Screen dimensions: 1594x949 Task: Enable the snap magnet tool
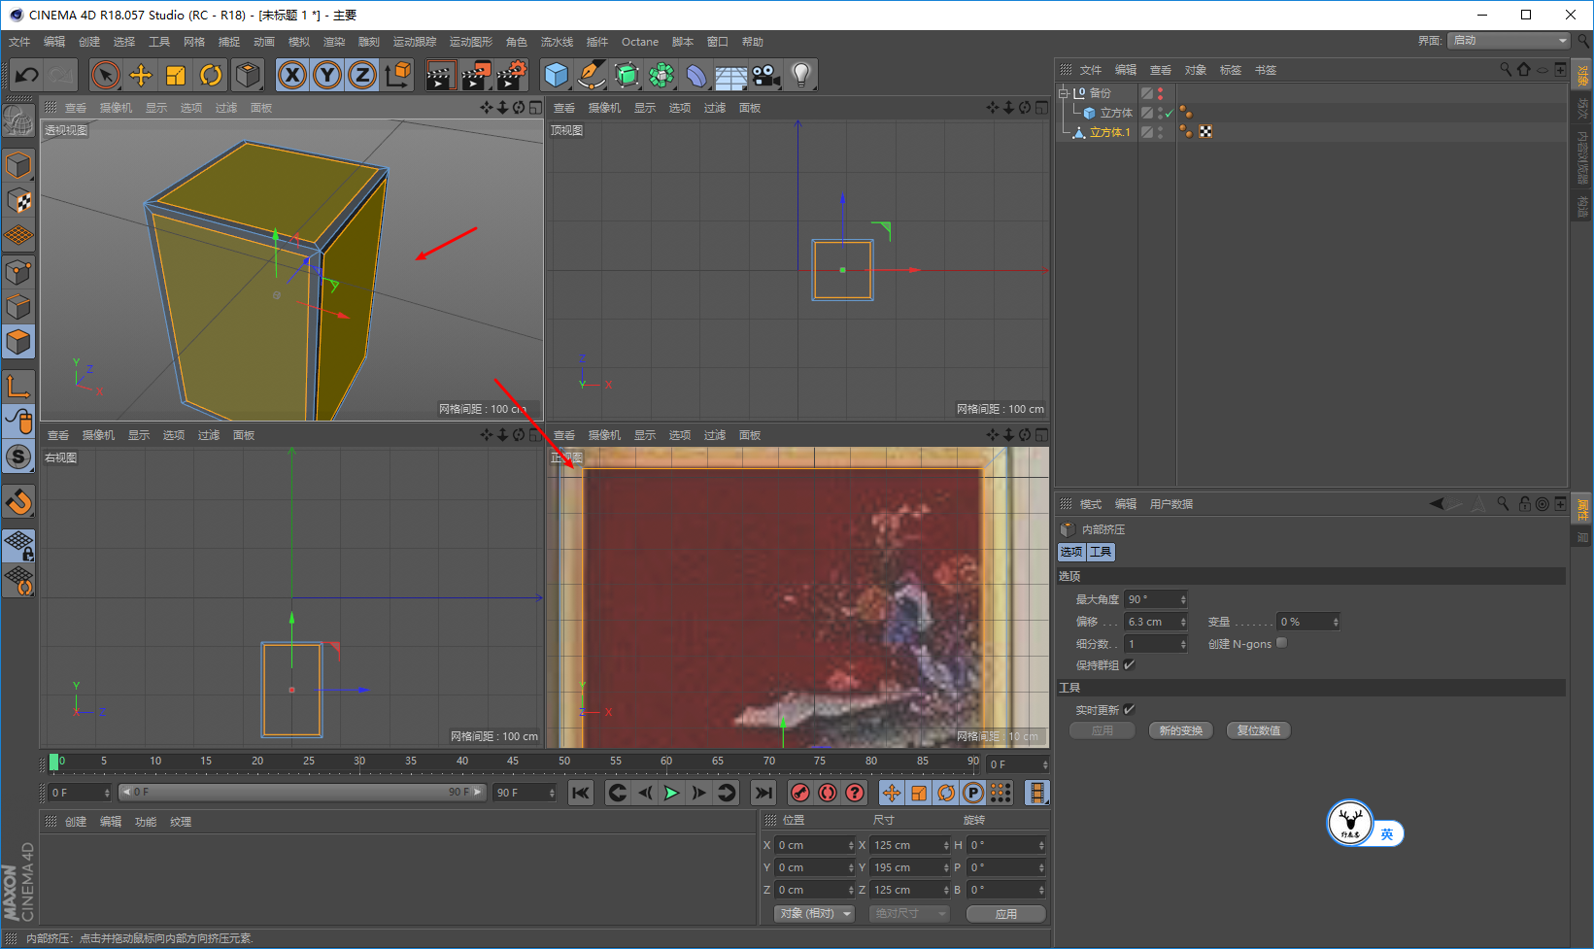[x=18, y=503]
